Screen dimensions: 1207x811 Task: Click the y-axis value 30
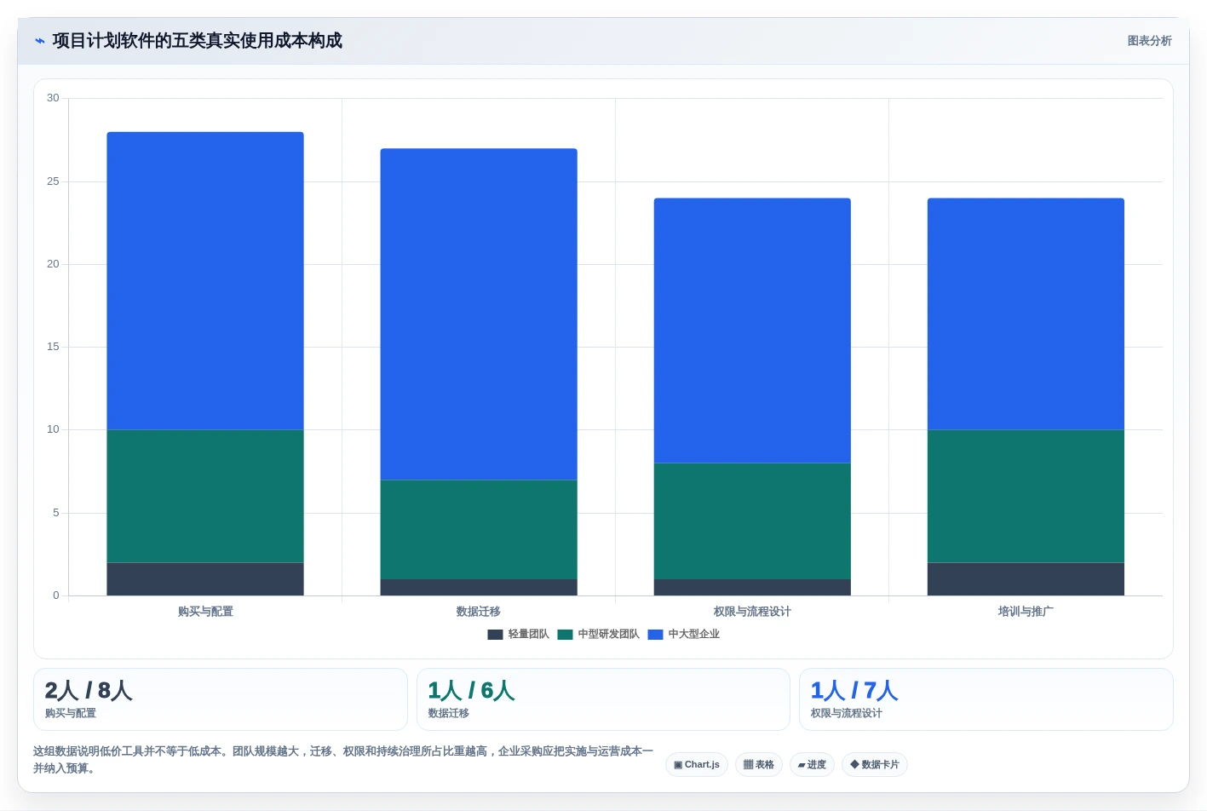click(x=53, y=98)
